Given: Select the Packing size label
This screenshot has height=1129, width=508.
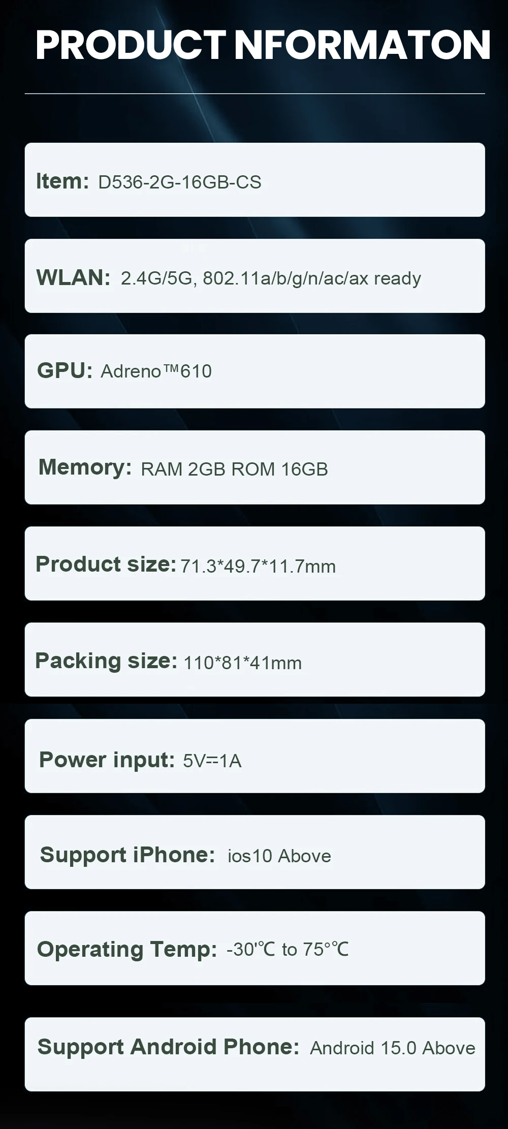Looking at the screenshot, I should 106,661.
